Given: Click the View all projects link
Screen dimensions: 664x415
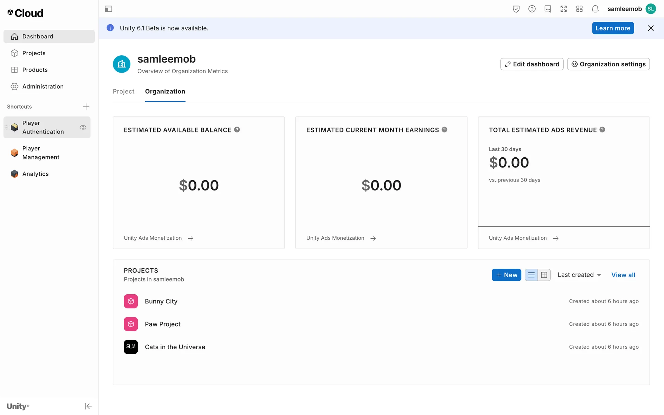Looking at the screenshot, I should pos(623,275).
